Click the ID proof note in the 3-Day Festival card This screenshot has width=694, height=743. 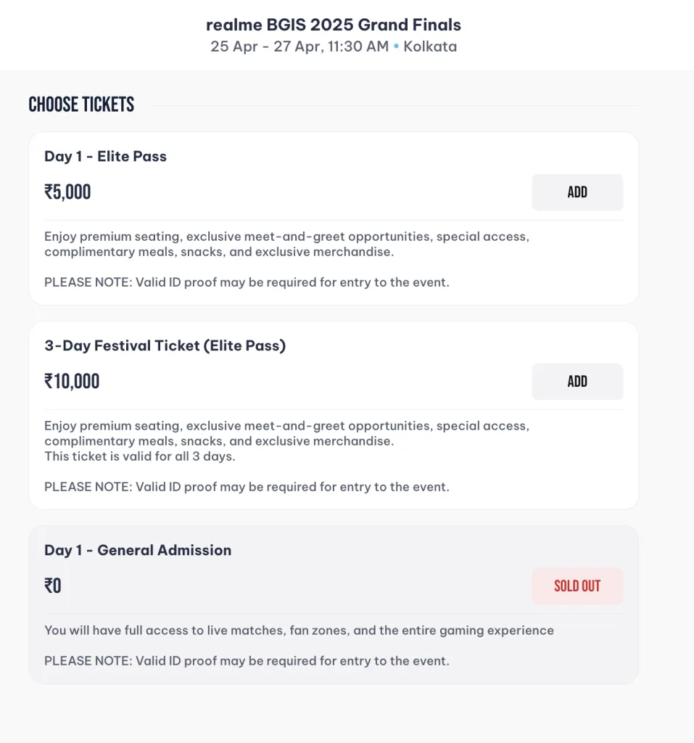pyautogui.click(x=247, y=487)
